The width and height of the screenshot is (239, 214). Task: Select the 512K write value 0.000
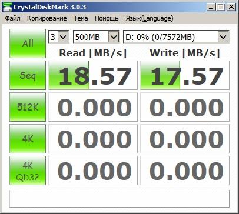click(185, 107)
